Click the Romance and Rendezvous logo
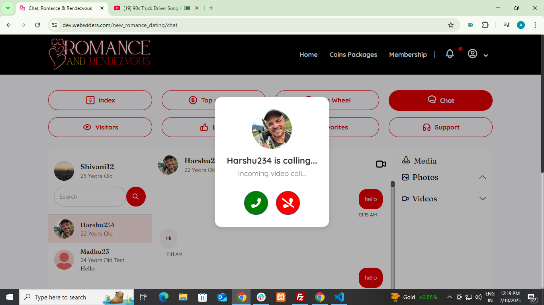Image resolution: width=544 pixels, height=305 pixels. (100, 54)
